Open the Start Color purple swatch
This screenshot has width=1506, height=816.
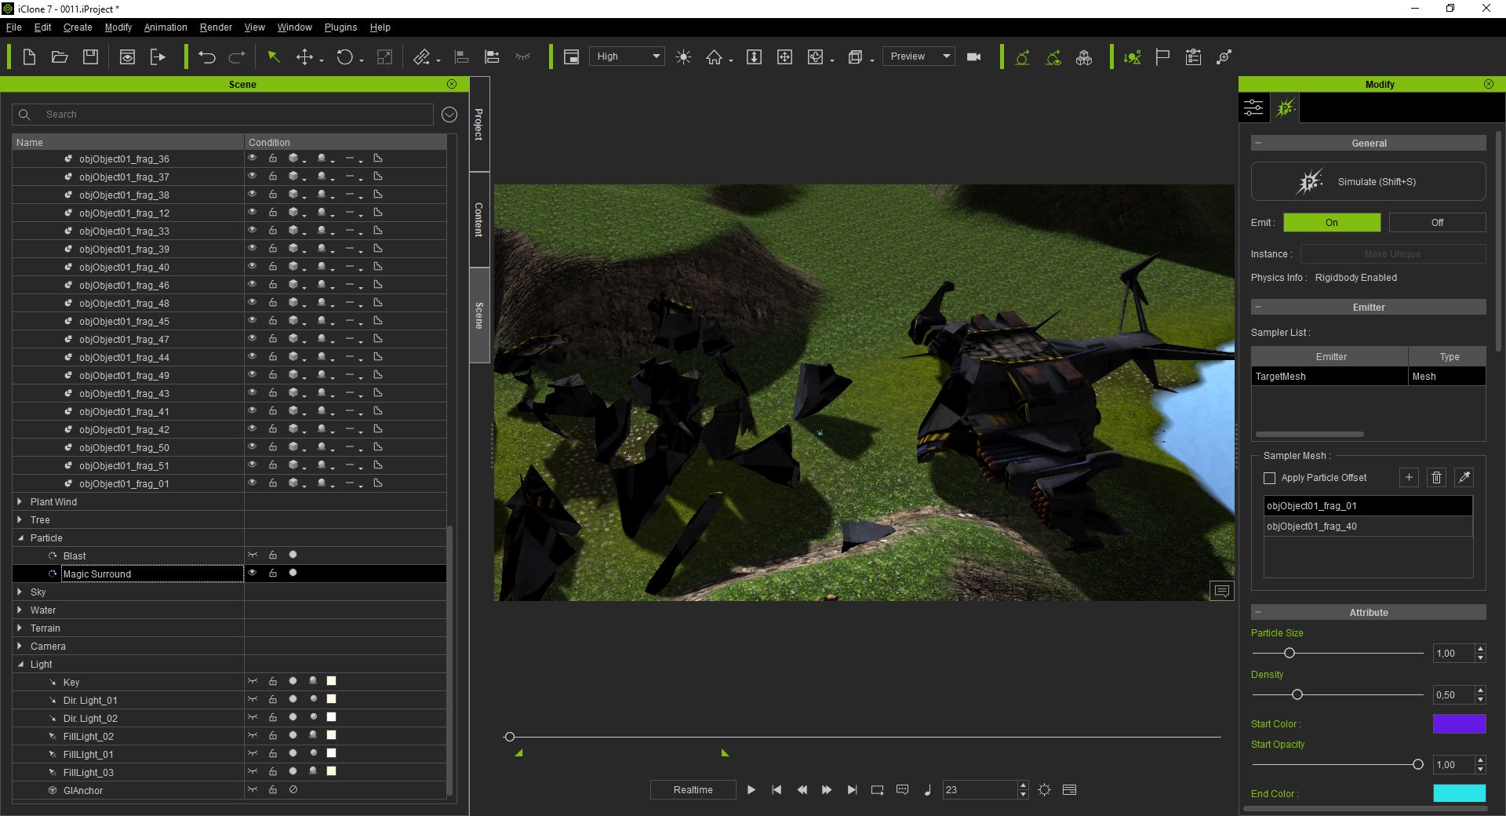1459,723
